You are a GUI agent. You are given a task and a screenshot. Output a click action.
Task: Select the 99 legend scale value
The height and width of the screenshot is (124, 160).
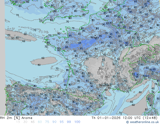click(x=69, y=122)
